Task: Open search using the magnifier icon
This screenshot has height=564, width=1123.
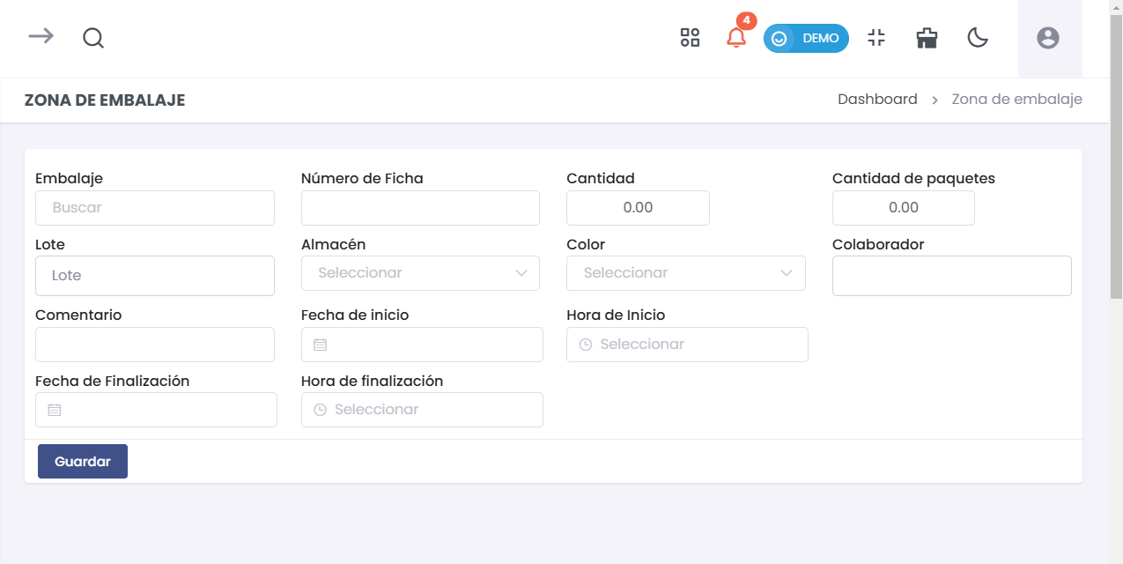Action: (x=92, y=38)
